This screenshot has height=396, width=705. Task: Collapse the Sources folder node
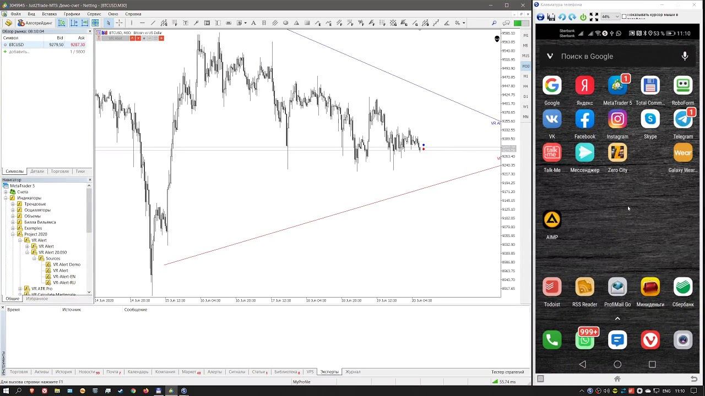(34, 258)
